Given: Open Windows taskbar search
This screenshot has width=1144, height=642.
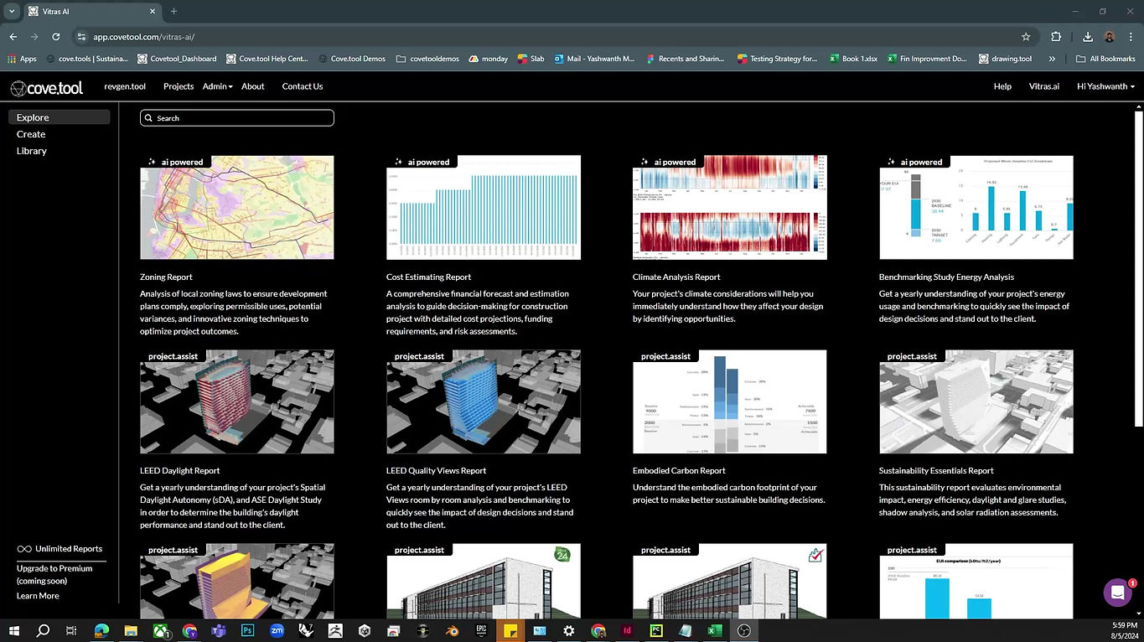Looking at the screenshot, I should click(x=44, y=630).
